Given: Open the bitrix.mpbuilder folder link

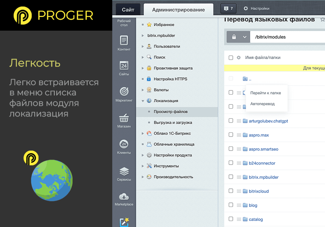Looking at the screenshot, I should [263, 177].
